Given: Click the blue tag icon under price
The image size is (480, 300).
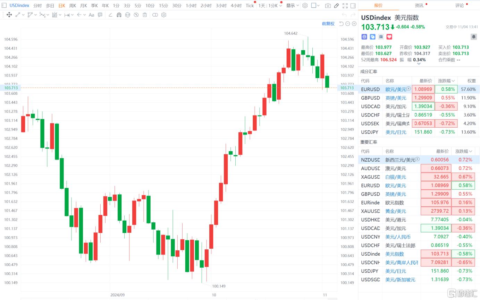Looking at the screenshot, I should pyautogui.click(x=372, y=36).
